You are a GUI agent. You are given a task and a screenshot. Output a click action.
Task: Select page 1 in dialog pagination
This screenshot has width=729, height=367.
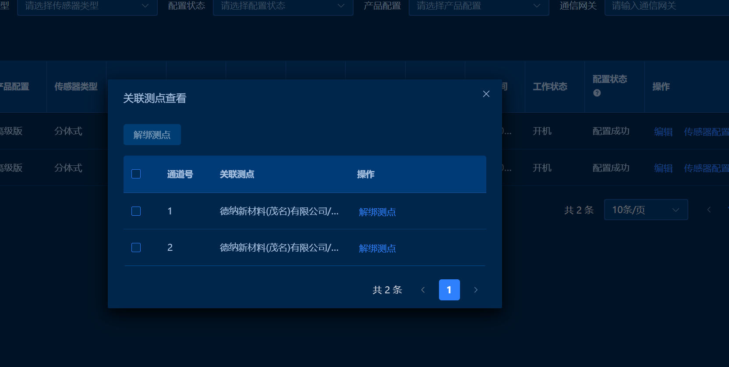click(449, 290)
